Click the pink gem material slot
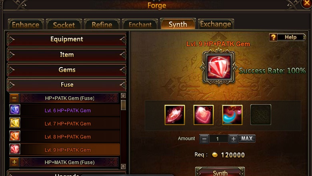This screenshot has height=176, width=312. coord(203,115)
